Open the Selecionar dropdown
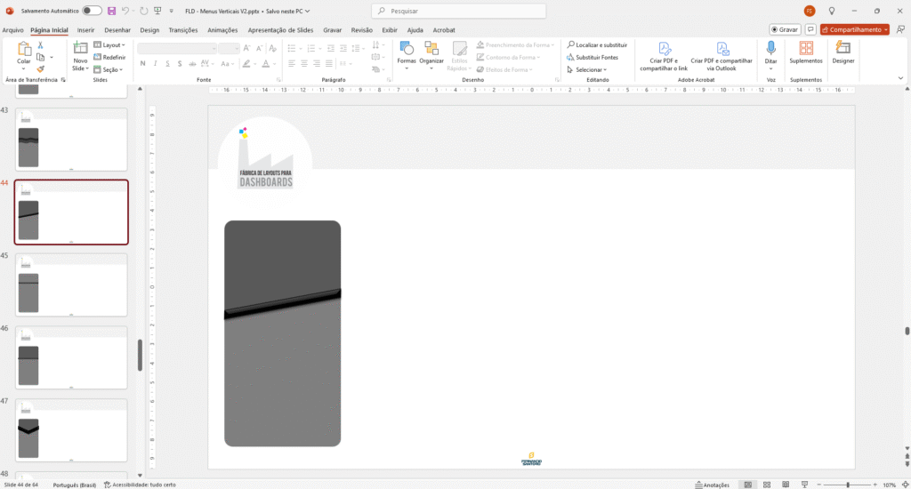 click(590, 69)
